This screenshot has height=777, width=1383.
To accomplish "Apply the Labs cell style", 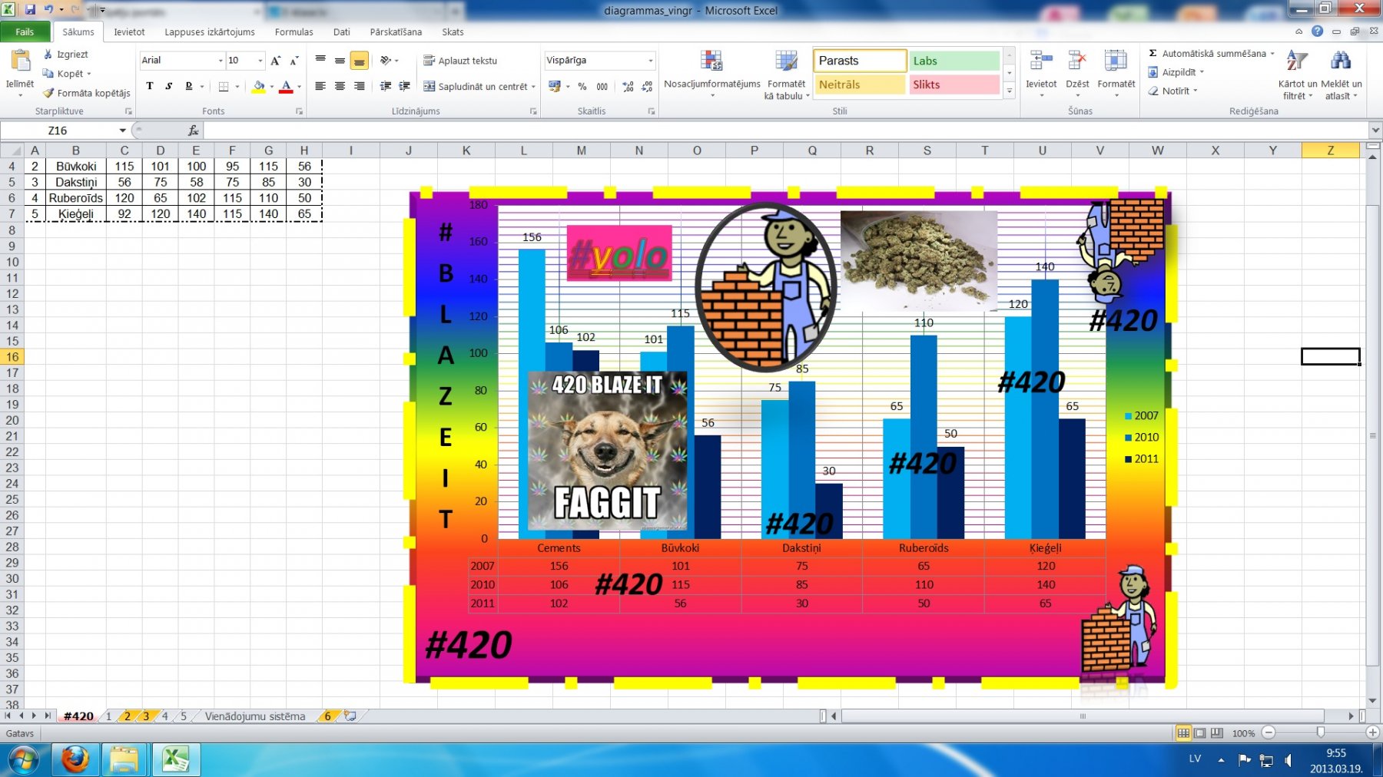I will tap(954, 61).
